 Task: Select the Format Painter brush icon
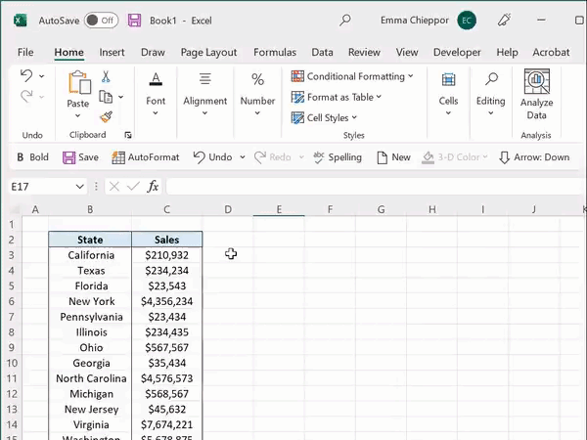(x=106, y=115)
